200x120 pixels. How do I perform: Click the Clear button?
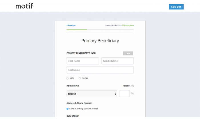pyautogui.click(x=128, y=53)
